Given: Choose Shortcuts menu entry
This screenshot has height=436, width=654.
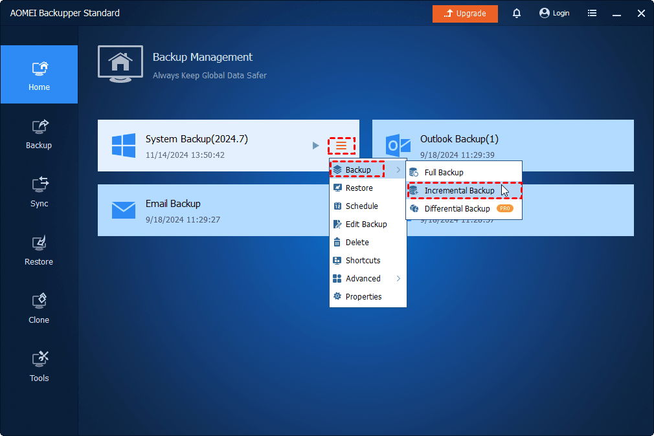Looking at the screenshot, I should 368,261.
